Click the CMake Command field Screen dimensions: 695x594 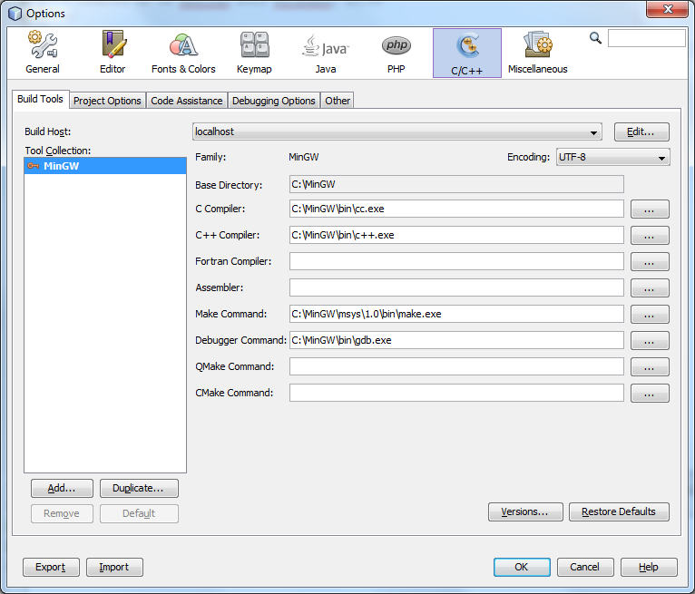pyautogui.click(x=456, y=393)
